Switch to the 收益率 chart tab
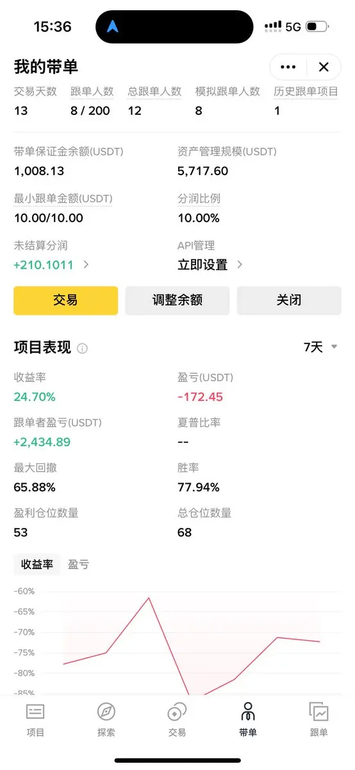Viewport: 355px width, 770px height. click(x=37, y=565)
